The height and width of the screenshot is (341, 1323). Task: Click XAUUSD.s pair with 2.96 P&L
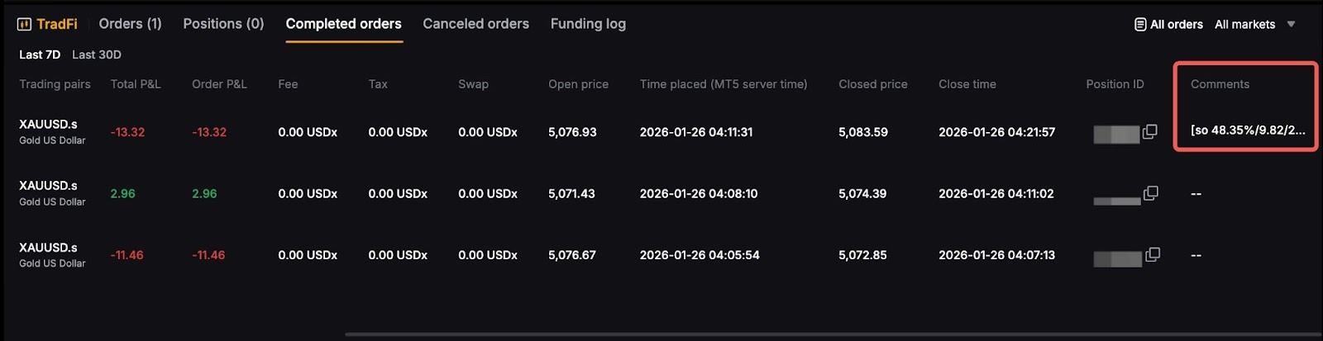point(48,186)
